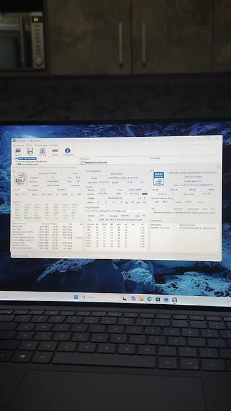Screen dimensions: 231x411
Task: Open the memory module DIMM selection dropdown
Action: [x=116, y=210]
